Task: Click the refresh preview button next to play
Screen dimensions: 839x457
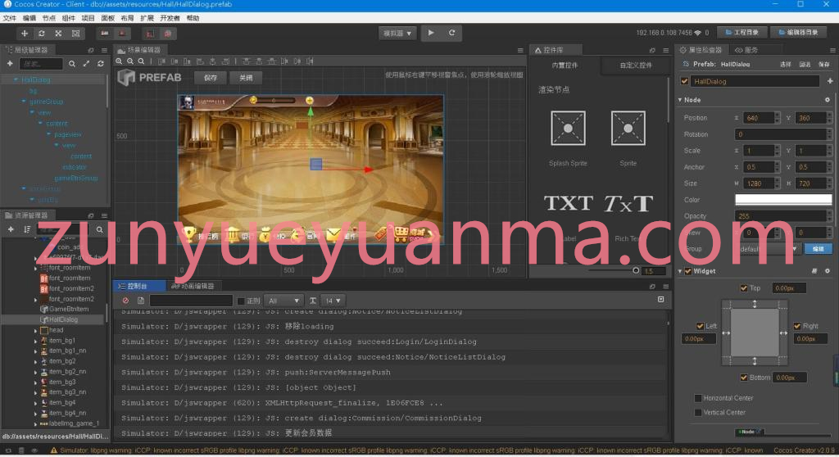Action: coord(451,33)
